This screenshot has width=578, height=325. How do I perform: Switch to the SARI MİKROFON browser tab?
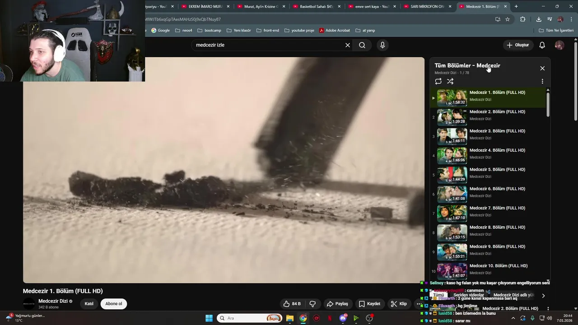point(428,6)
